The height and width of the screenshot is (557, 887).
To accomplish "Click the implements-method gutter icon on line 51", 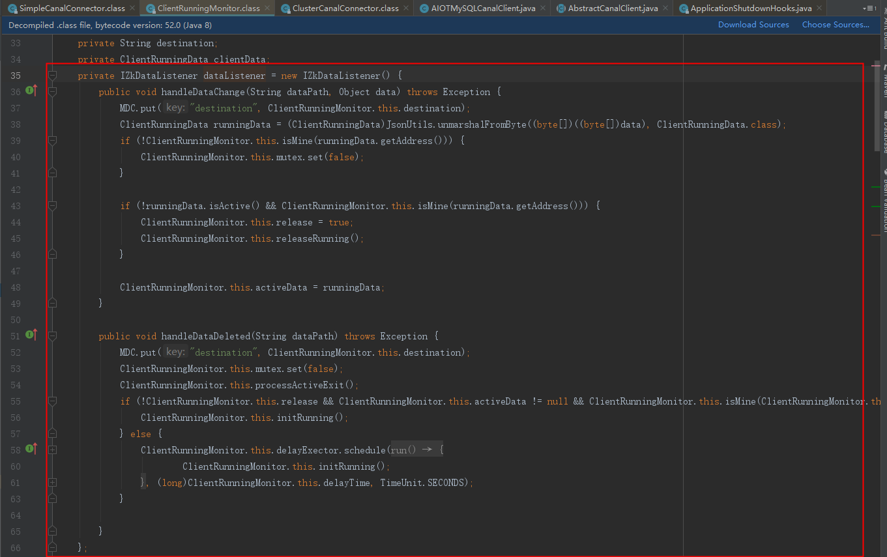I will coord(31,335).
